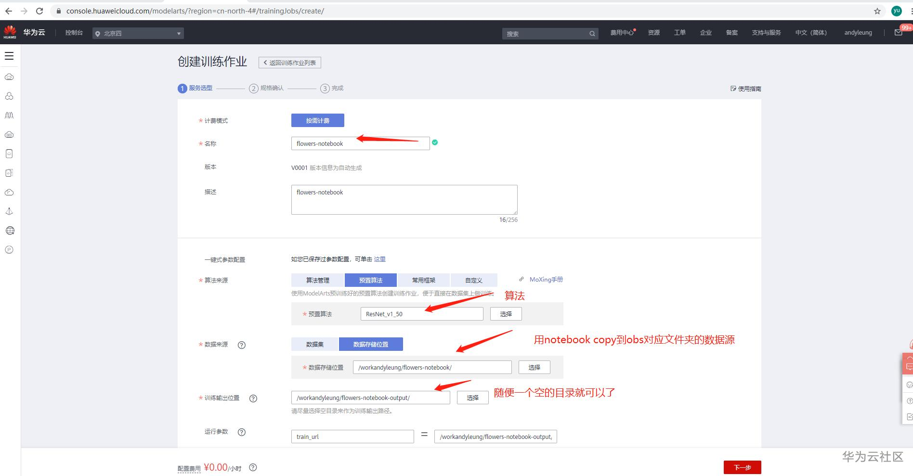Open the 中文 (简体) language menu

811,33
